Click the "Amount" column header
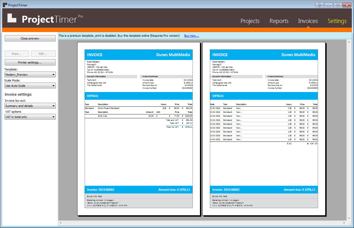The width and height of the screenshot is (354, 228). [150, 112]
